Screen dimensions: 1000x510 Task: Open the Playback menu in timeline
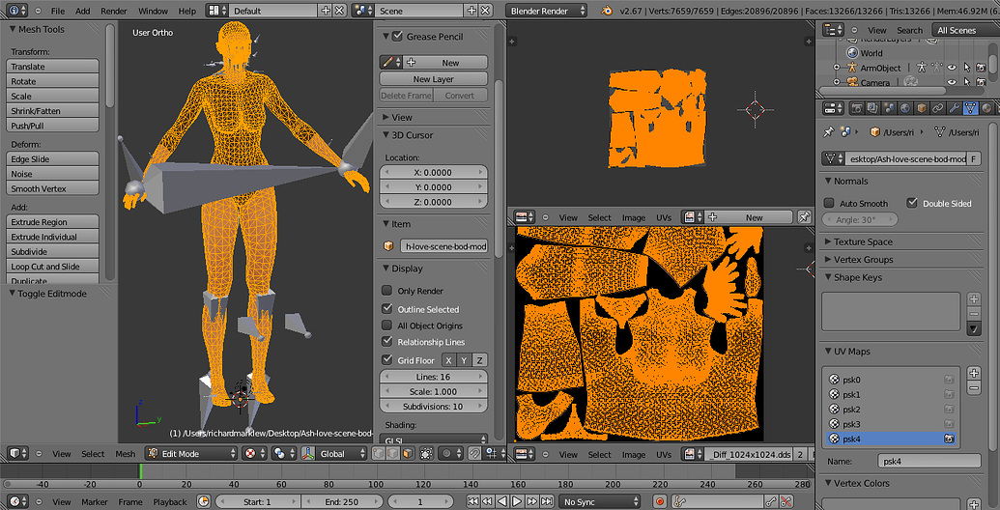click(170, 501)
